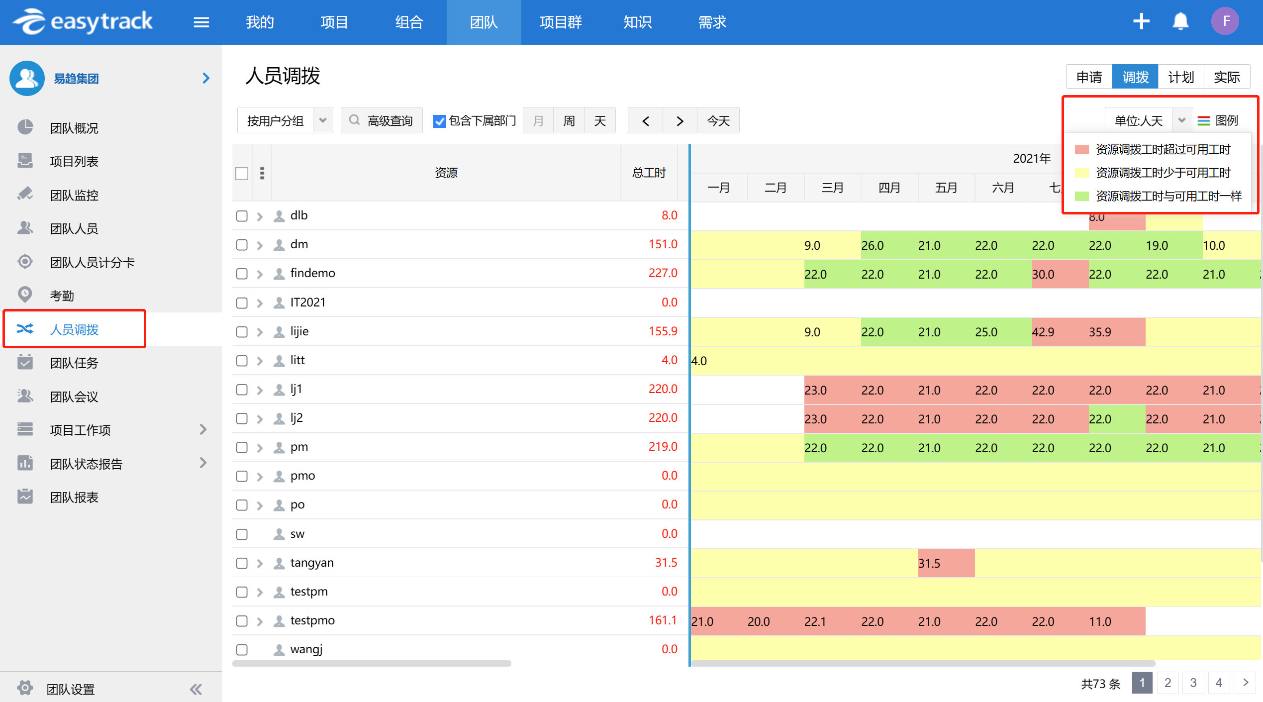
Task: Click the 团队设置 gear icon
Action: click(25, 688)
